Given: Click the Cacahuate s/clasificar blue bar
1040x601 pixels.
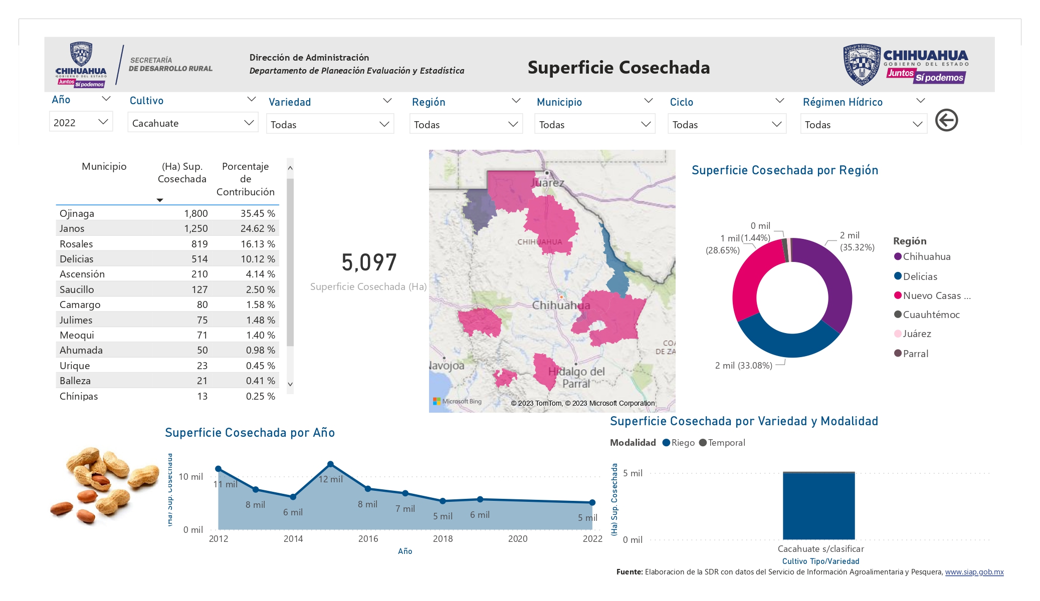Looking at the screenshot, I should 818,506.
